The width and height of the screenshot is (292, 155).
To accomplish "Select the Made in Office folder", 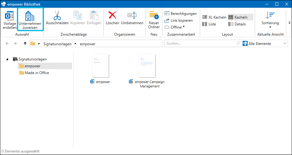I will (34, 73).
